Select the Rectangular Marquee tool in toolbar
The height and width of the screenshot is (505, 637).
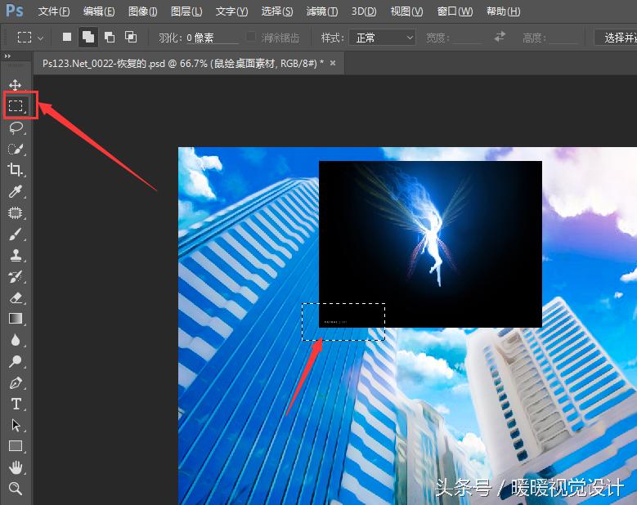16,106
